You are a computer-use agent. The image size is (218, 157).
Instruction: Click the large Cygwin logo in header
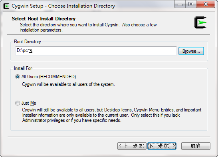pos(200,22)
